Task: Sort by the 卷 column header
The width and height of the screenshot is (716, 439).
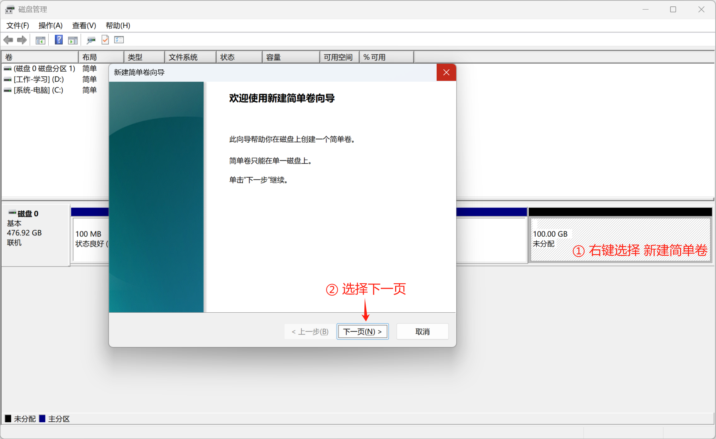Action: [x=40, y=57]
